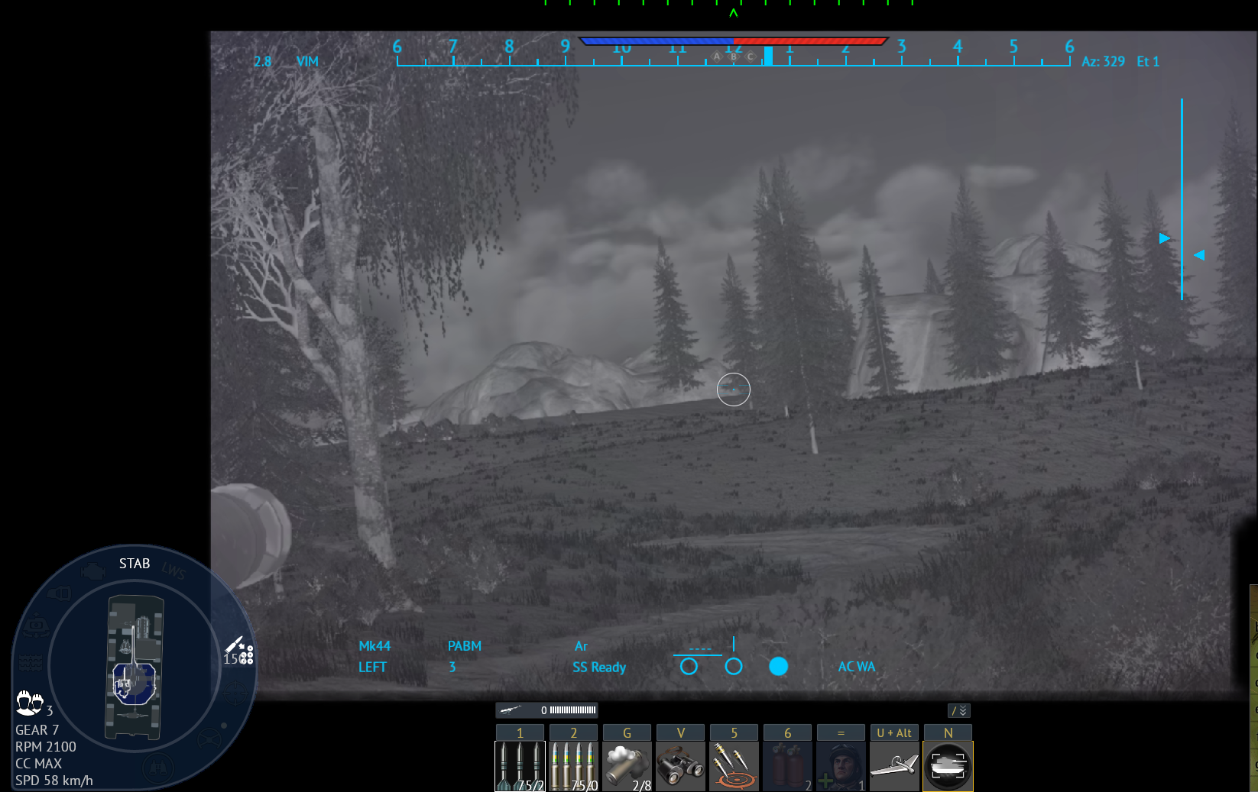Click the 'PABM' ammo type label

click(x=465, y=646)
